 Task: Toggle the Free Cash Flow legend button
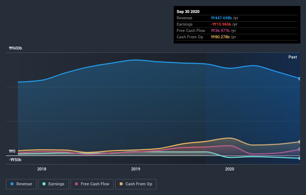(92, 184)
